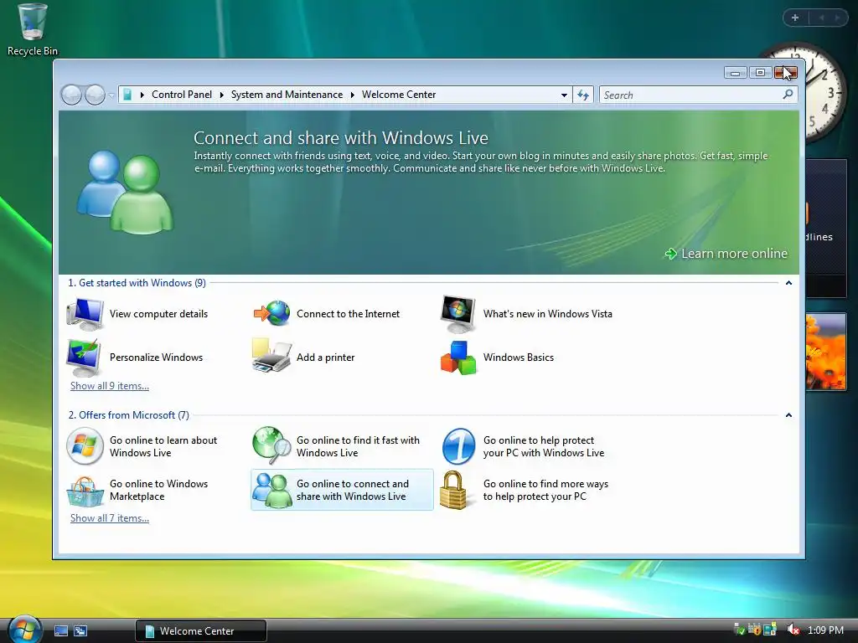Open the recent pages dropdown arrow
The height and width of the screenshot is (643, 858).
click(111, 95)
